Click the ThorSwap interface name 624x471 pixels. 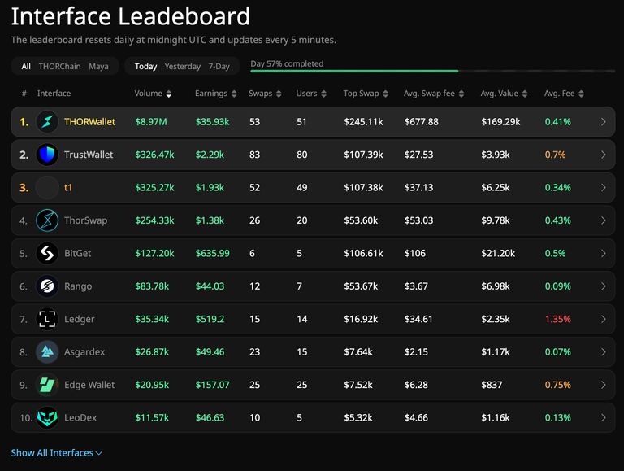(85, 220)
